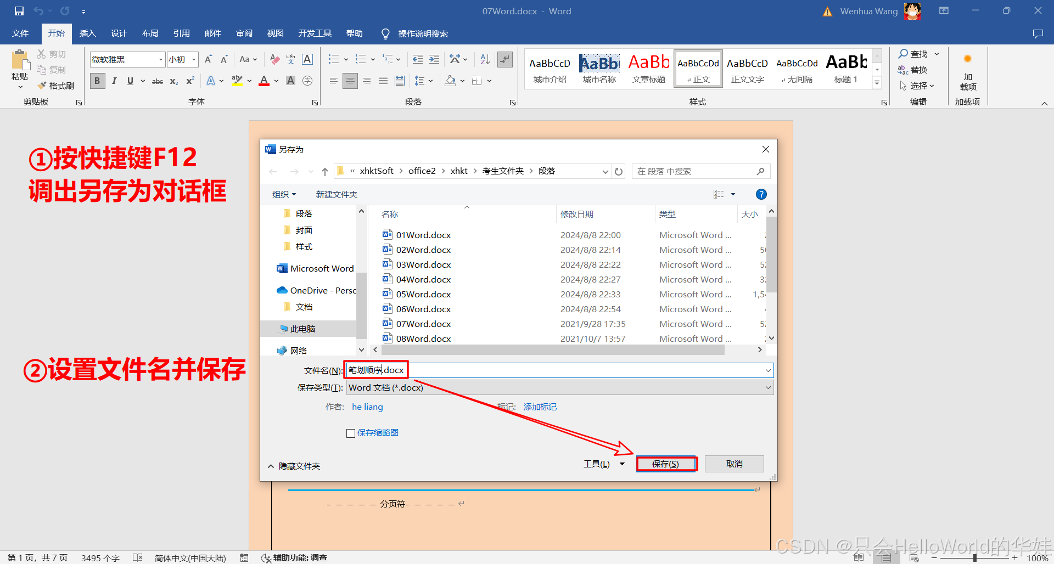This screenshot has width=1054, height=564.
Task: Click Clear All Formatting icon
Action: pos(275,59)
